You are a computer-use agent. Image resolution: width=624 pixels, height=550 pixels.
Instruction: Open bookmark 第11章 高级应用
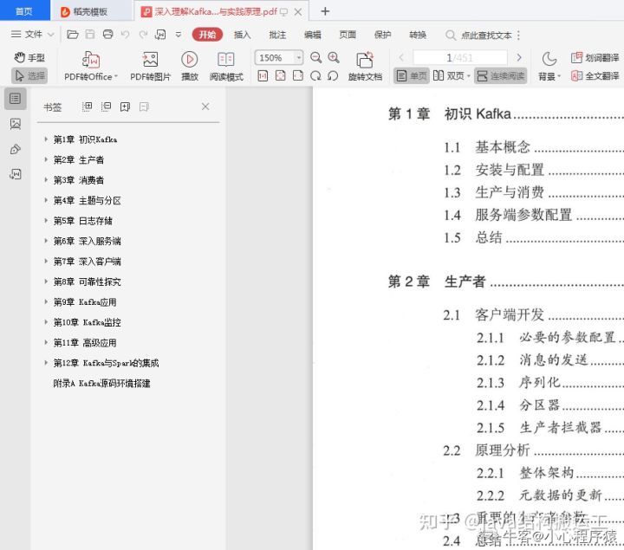click(85, 342)
